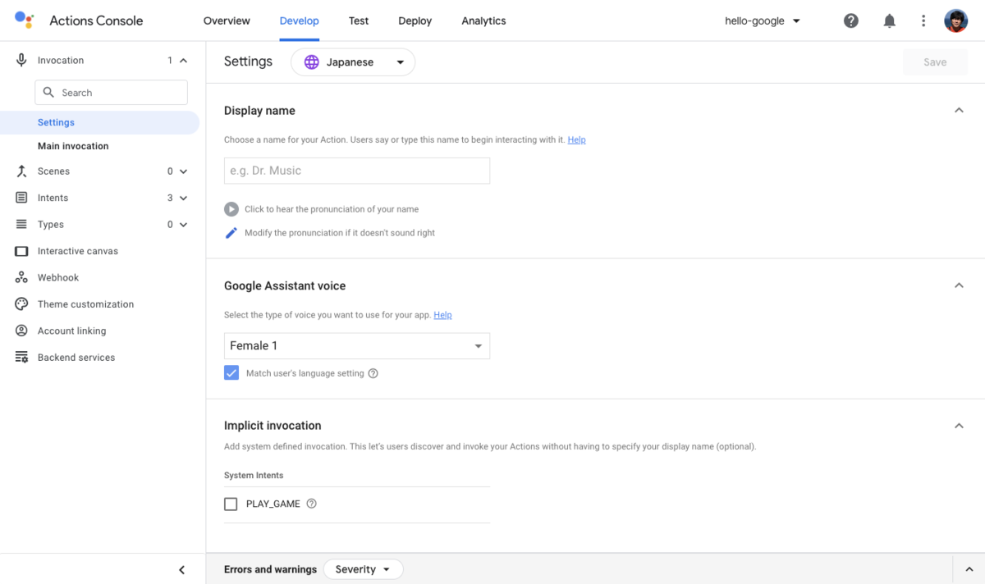The width and height of the screenshot is (985, 584).
Task: Click the Types lines icon
Action: click(21, 224)
